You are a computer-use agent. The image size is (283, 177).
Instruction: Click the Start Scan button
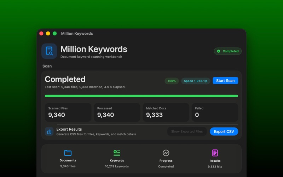click(225, 81)
